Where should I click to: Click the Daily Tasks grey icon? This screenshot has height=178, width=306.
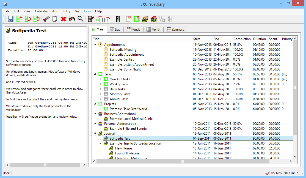point(106,89)
